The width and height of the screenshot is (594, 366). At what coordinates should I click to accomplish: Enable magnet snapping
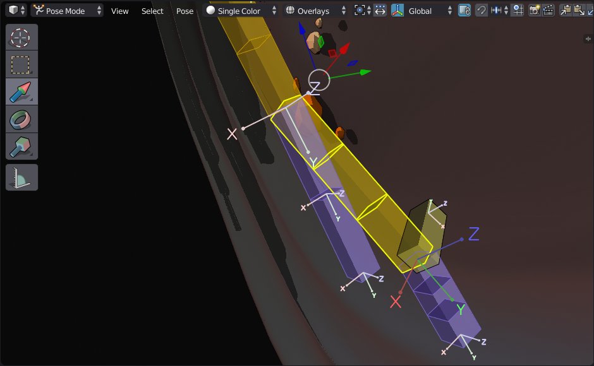[x=481, y=10]
